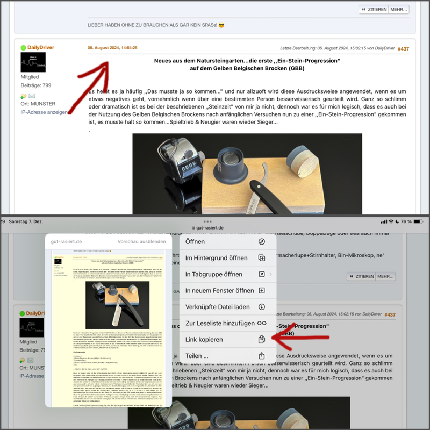Click the speech bubble icon in the bottom screenshot
430x430 pixels.
click(23, 360)
